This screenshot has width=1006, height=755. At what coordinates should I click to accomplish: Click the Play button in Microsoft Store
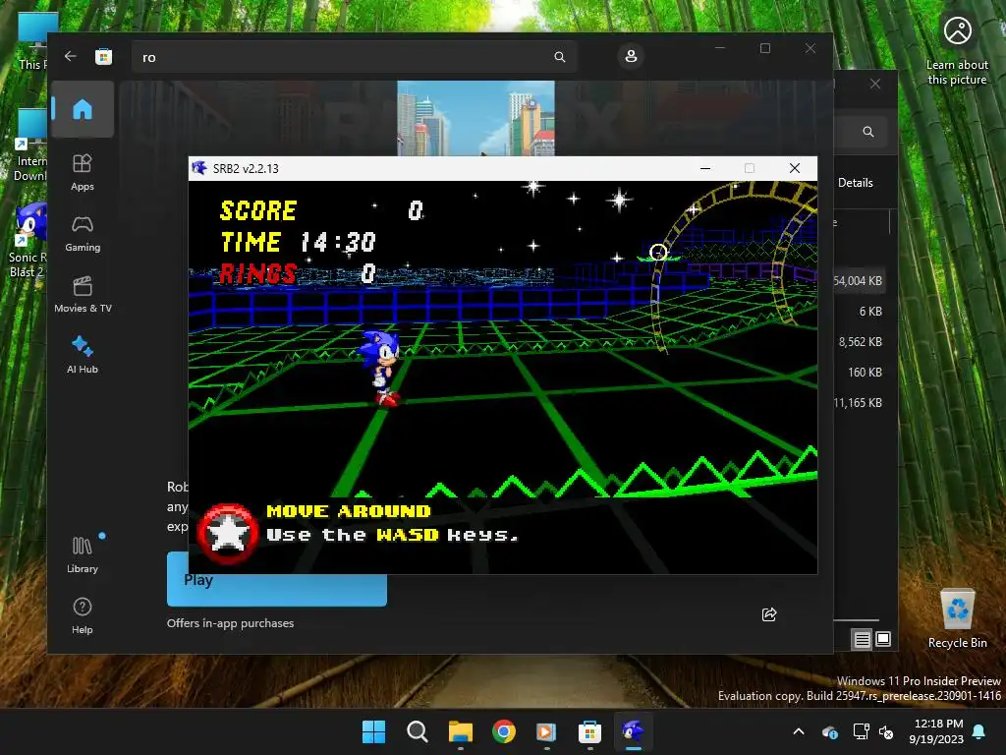(x=276, y=578)
